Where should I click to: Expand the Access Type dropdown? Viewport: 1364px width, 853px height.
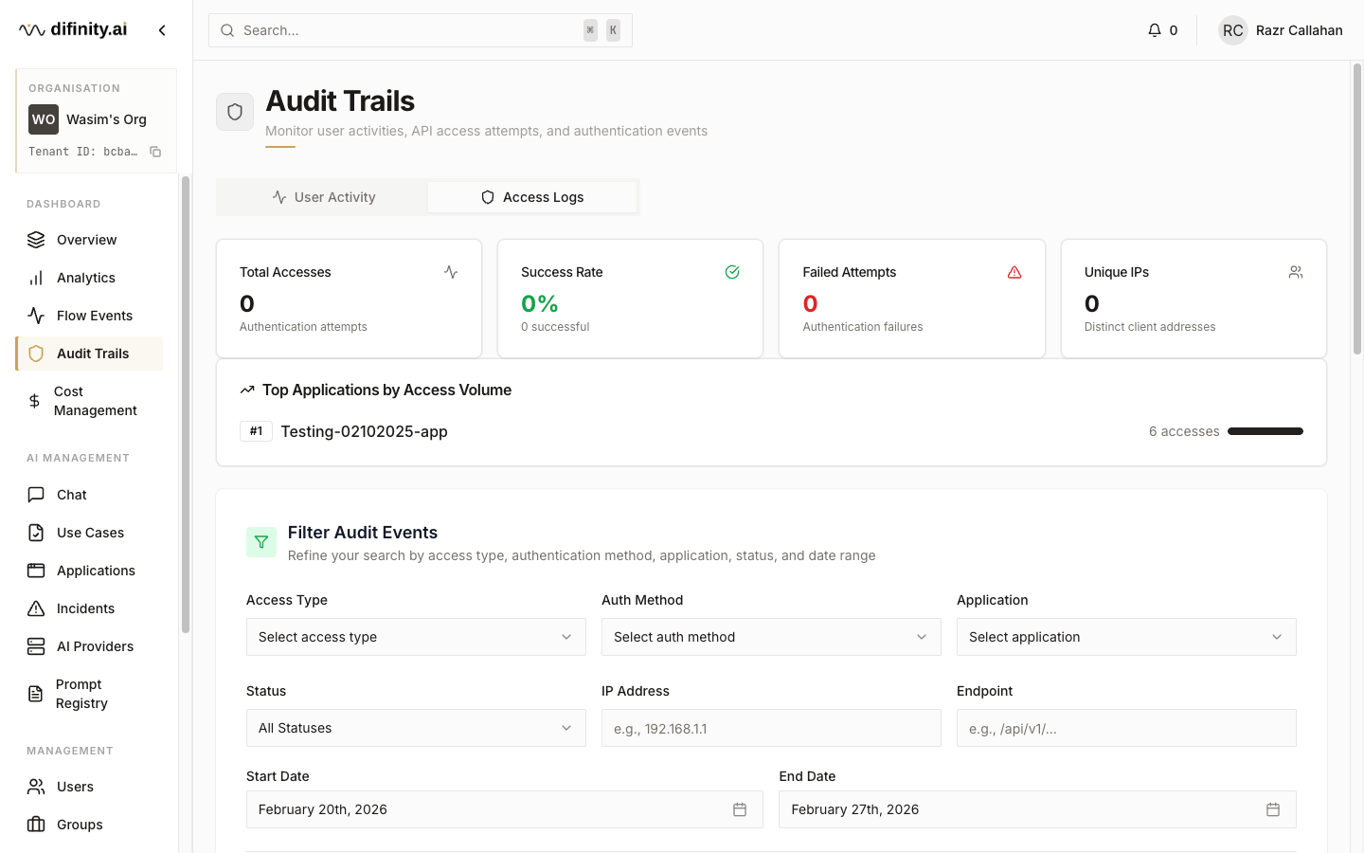click(x=416, y=637)
